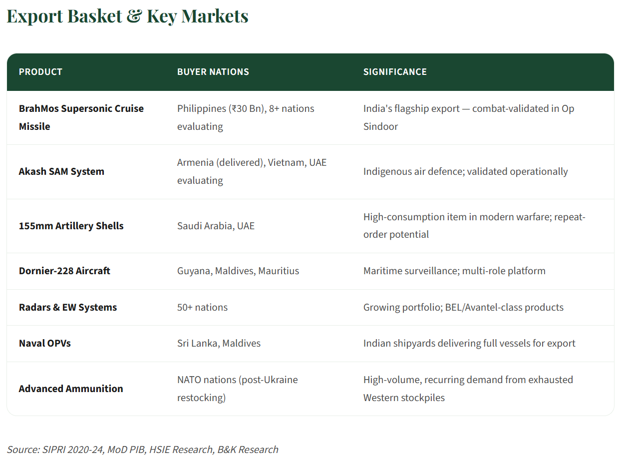Screen dimensions: 619x459
Task: Click the NATO nations post-Ukraine restocking cell
Action: point(237,389)
